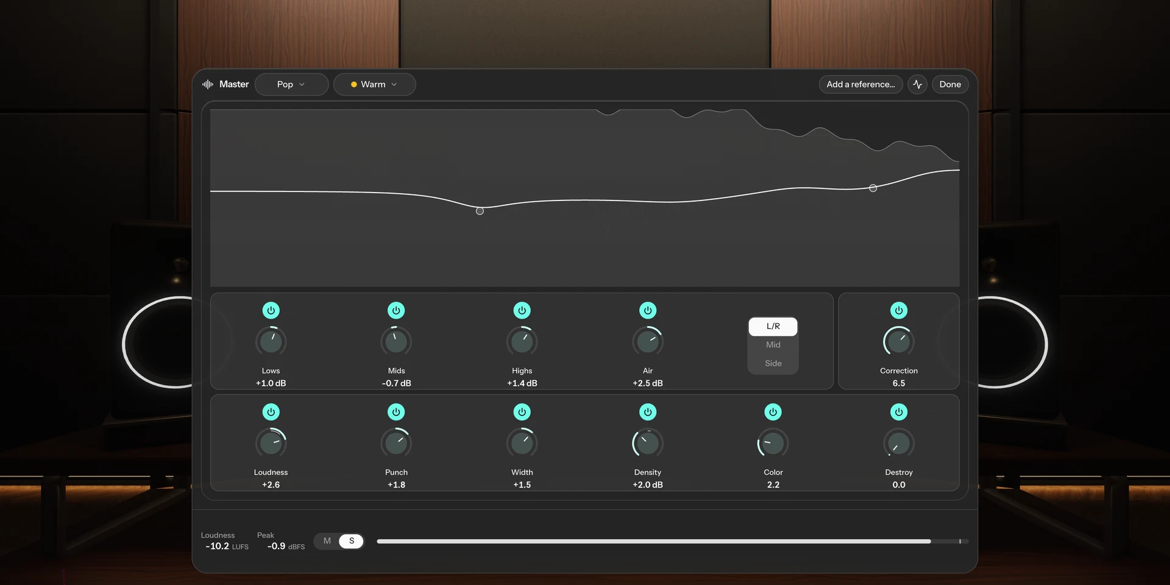1170x585 pixels.
Task: Toggle the Density power button
Action: pyautogui.click(x=648, y=412)
